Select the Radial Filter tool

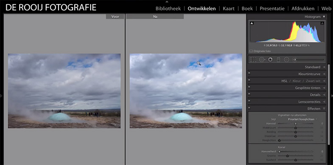click(286, 60)
